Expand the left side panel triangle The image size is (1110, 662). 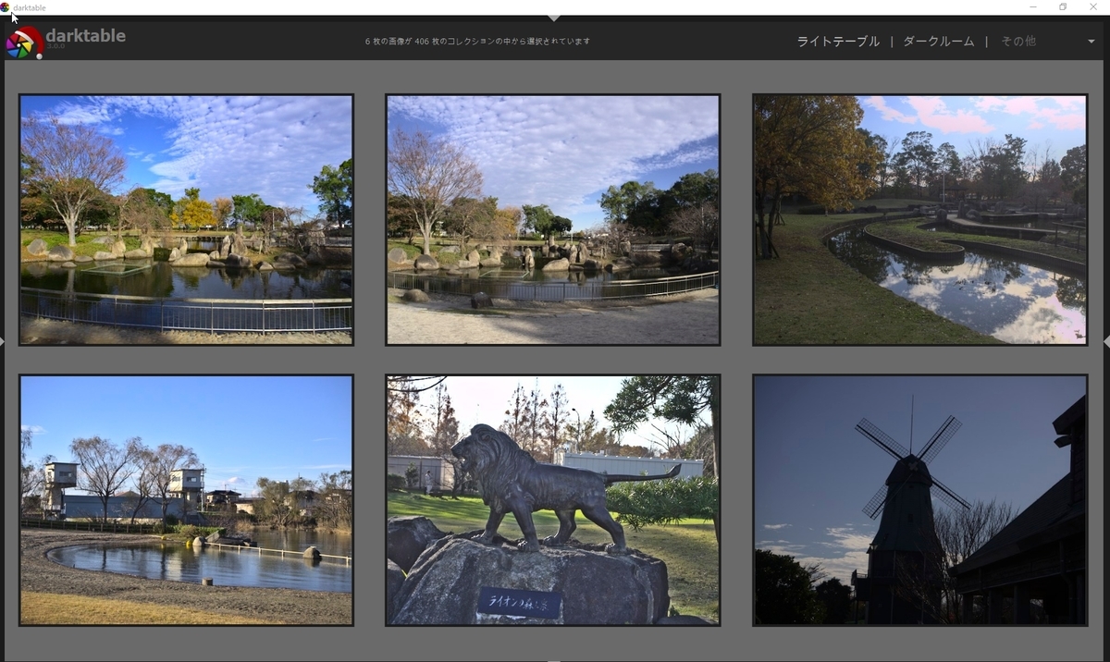[3, 341]
